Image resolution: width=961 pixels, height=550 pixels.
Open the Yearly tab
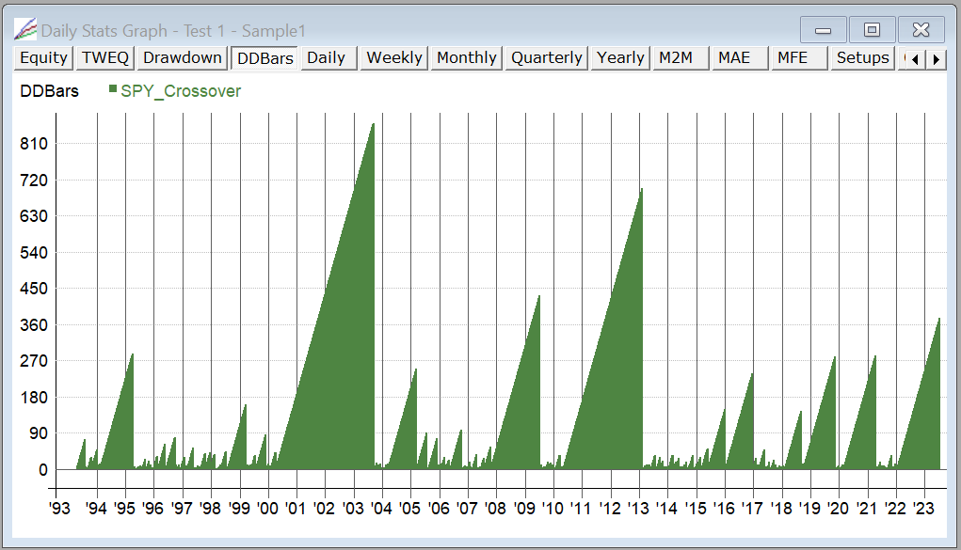[x=620, y=58]
